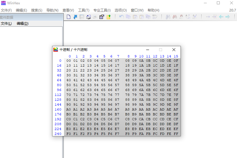The height and width of the screenshot is (158, 237).
Task: Click the Open file blue arrow icon
Action: click(x=75, y=17)
